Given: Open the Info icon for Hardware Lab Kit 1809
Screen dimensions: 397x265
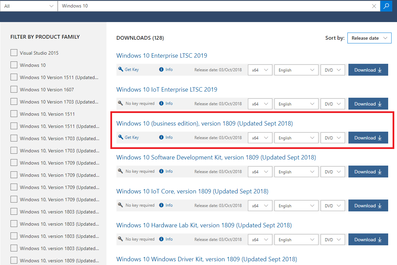Looking at the screenshot, I should tap(161, 239).
